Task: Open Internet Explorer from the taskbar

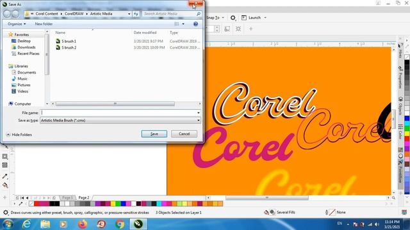Action: [27, 224]
